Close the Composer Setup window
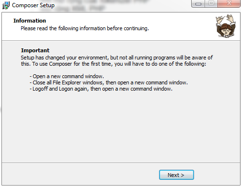 pyautogui.click(x=229, y=3)
